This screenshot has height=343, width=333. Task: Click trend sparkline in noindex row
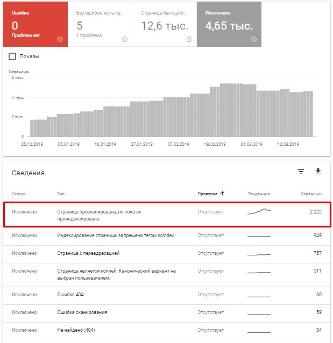259,236
